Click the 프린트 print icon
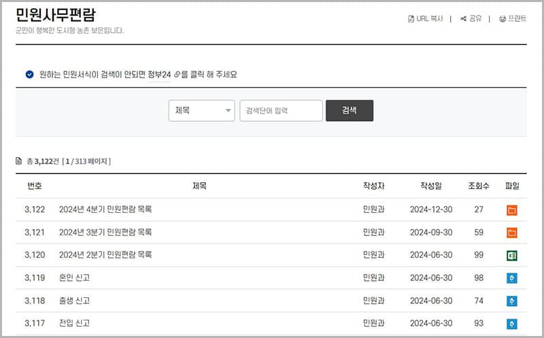Screen dimensions: 544x338 (x=503, y=19)
